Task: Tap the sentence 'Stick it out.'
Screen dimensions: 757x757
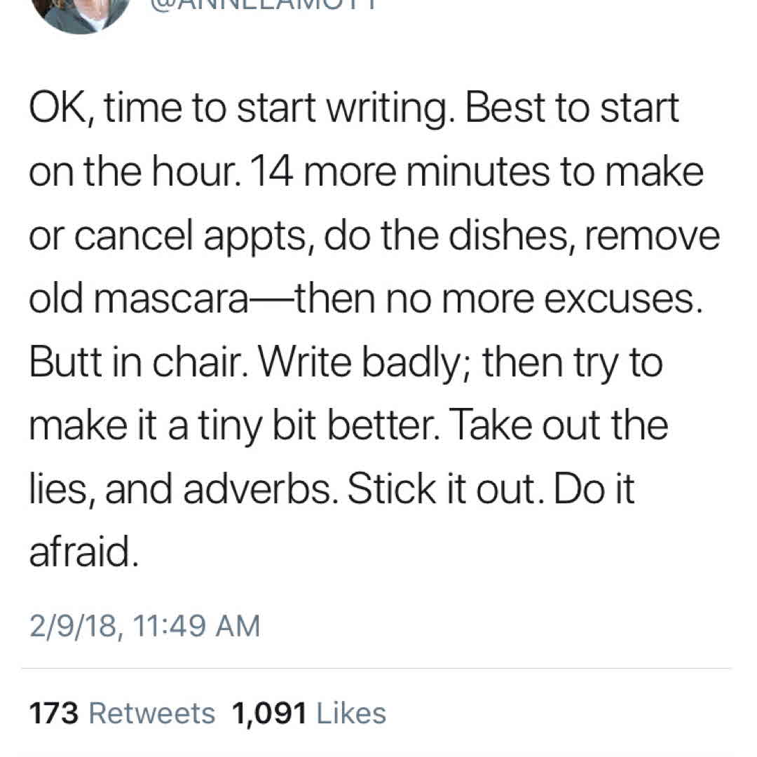Action: click(446, 489)
